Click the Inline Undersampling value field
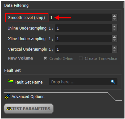The width and height of the screenshot is (125, 119). pos(84,28)
